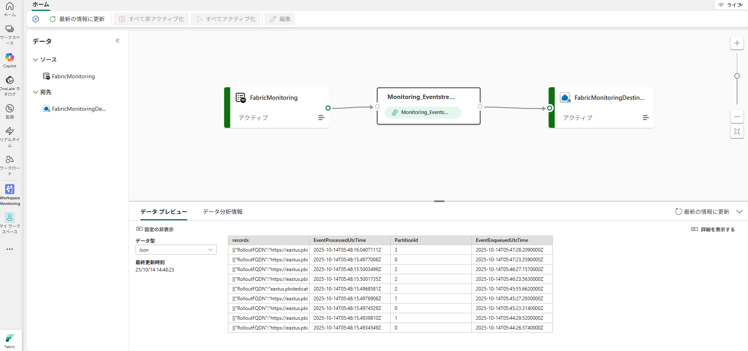This screenshot has width=748, height=351.
Task: Switch to the データ分析情報 tab
Action: tap(223, 212)
